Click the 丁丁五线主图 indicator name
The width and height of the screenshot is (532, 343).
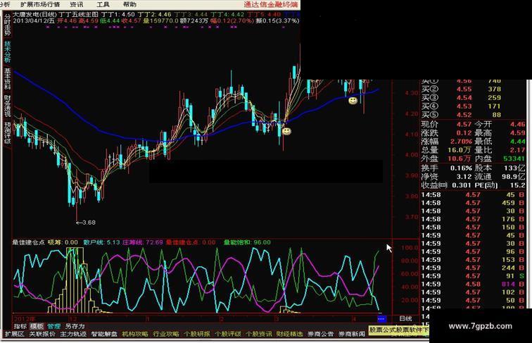point(78,14)
